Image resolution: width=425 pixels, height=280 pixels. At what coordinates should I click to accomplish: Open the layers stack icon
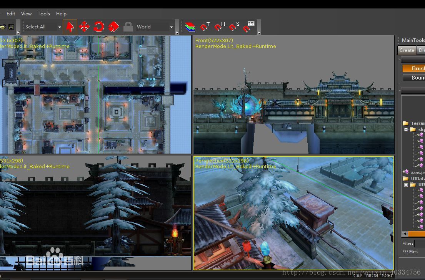(x=190, y=27)
